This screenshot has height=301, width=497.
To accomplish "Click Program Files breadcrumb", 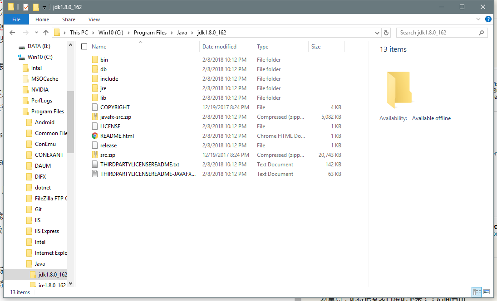I will click(x=150, y=33).
